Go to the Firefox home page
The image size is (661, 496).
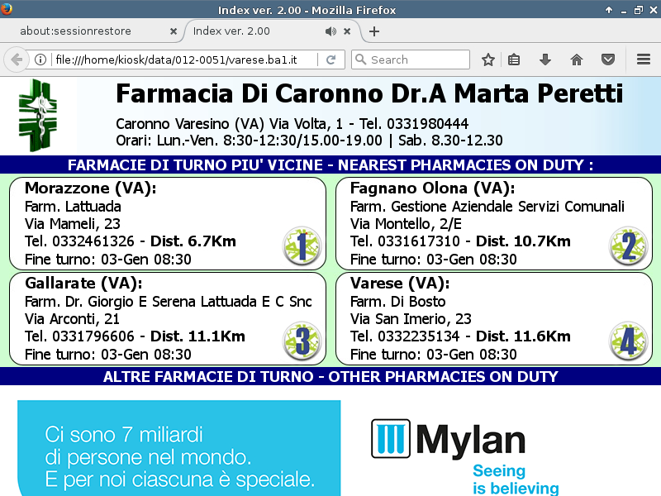point(577,60)
